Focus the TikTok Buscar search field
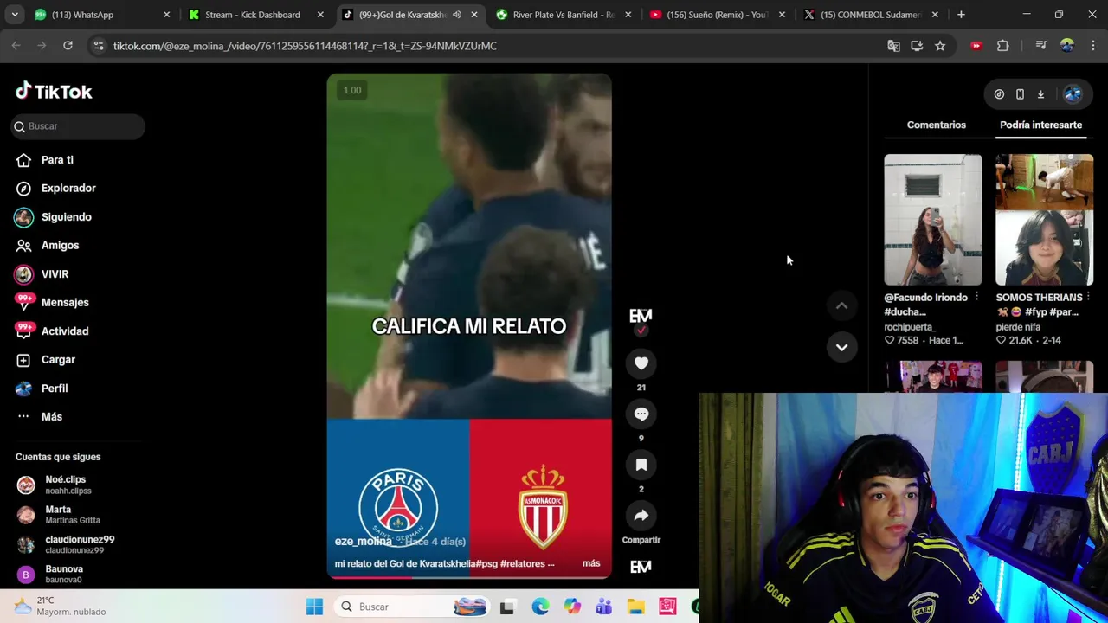 (x=78, y=126)
